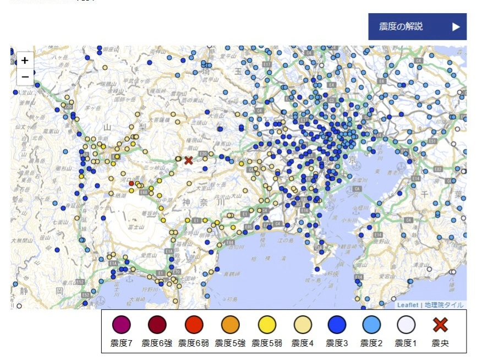This screenshot has width=482, height=361.
Task: Click the 震度1 legend label
Action: pos(406,343)
